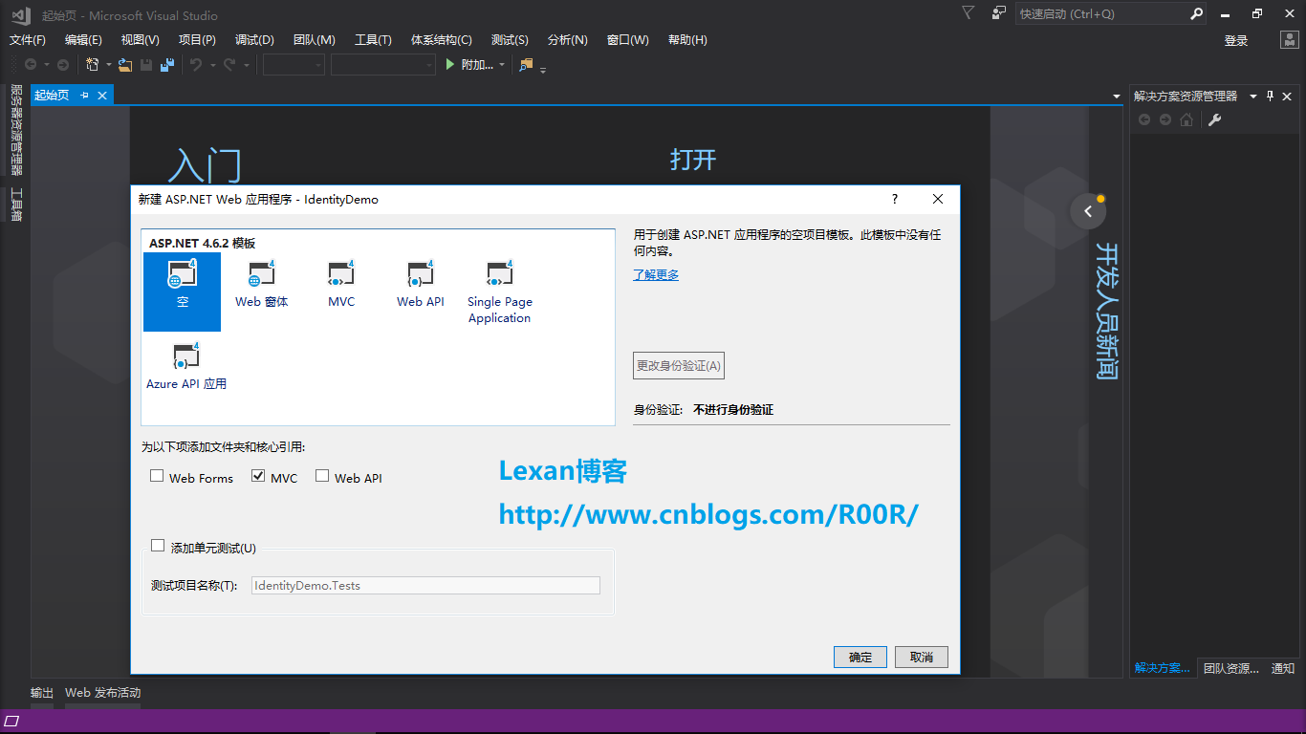Click 更改身份验证(A) button
Viewport: 1306px width, 734px height.
pyautogui.click(x=679, y=365)
